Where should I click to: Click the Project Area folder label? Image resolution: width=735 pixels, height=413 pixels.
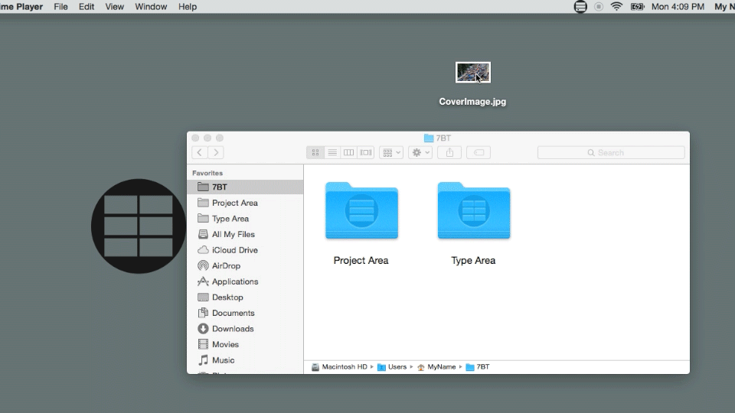coord(361,260)
